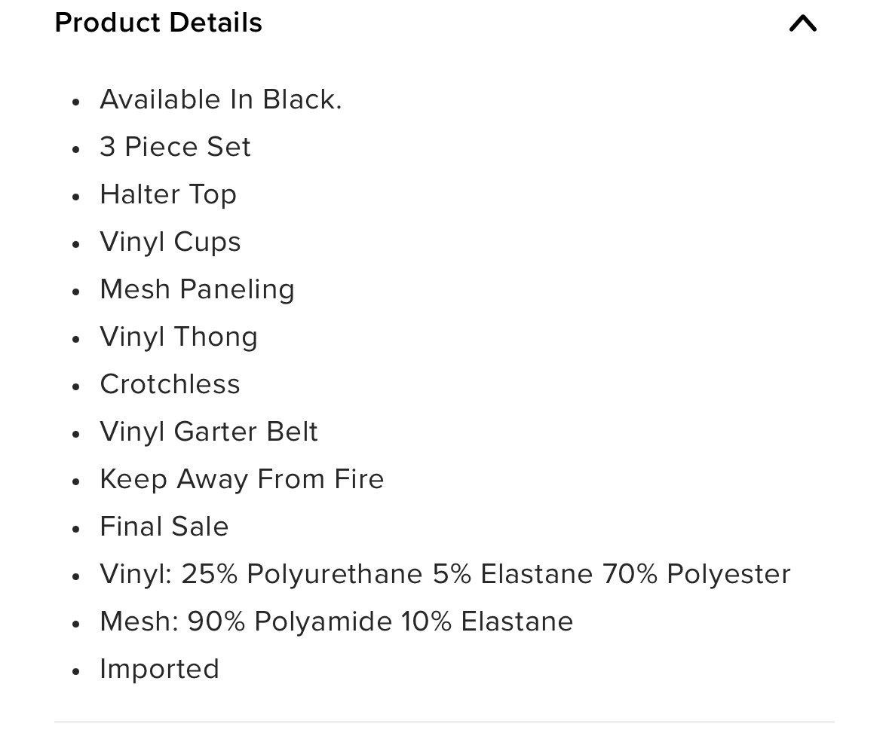Select the Available In Black text

(221, 99)
